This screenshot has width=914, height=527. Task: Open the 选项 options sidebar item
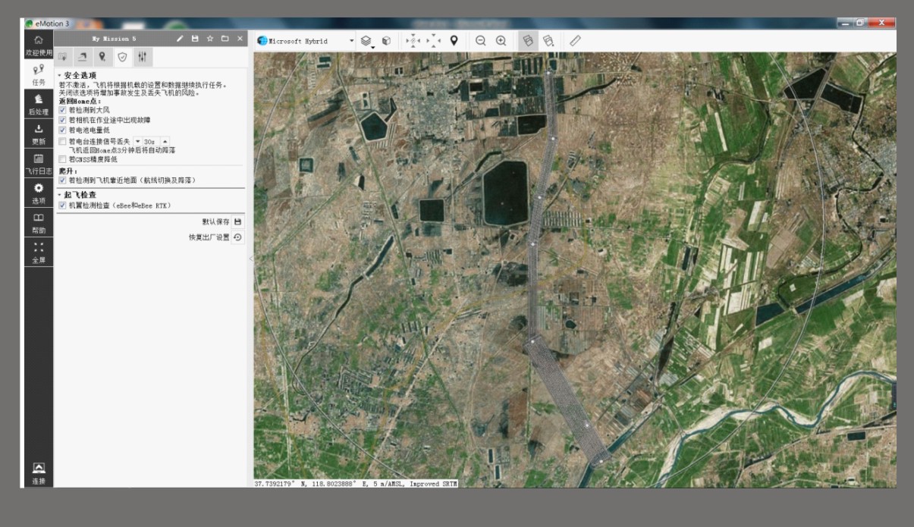[39, 193]
